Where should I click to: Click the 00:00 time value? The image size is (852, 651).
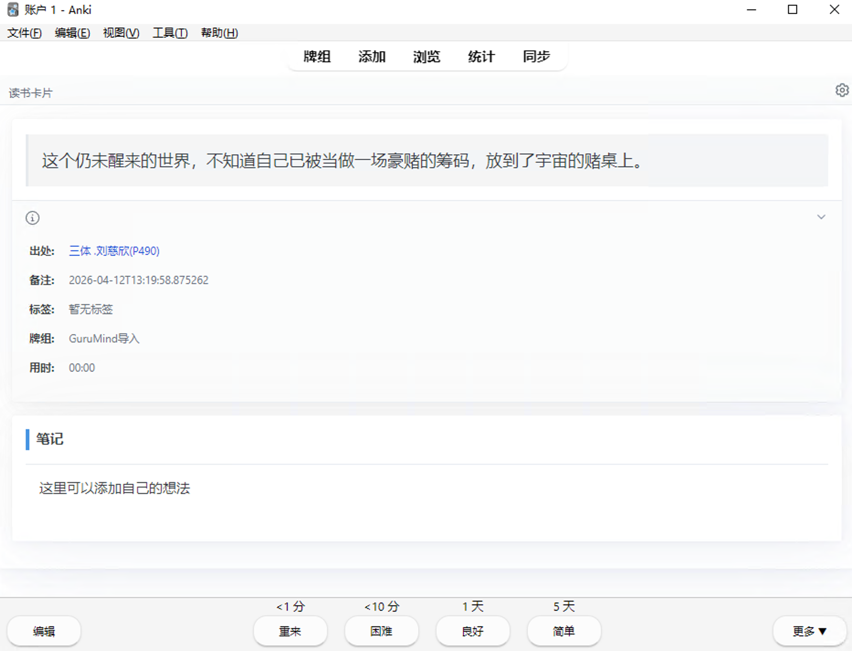point(82,367)
